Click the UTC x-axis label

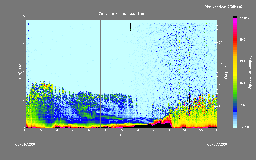[x=121, y=135]
